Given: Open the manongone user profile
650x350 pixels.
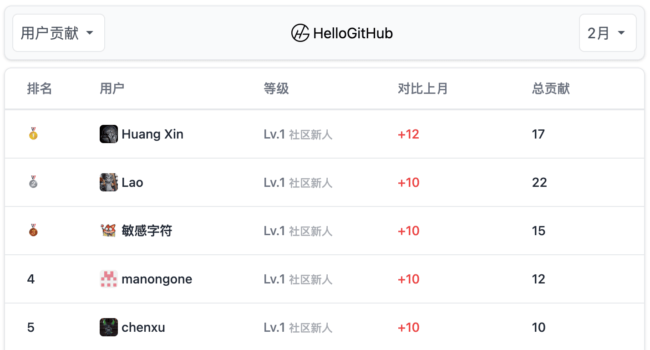Looking at the screenshot, I should (x=157, y=279).
